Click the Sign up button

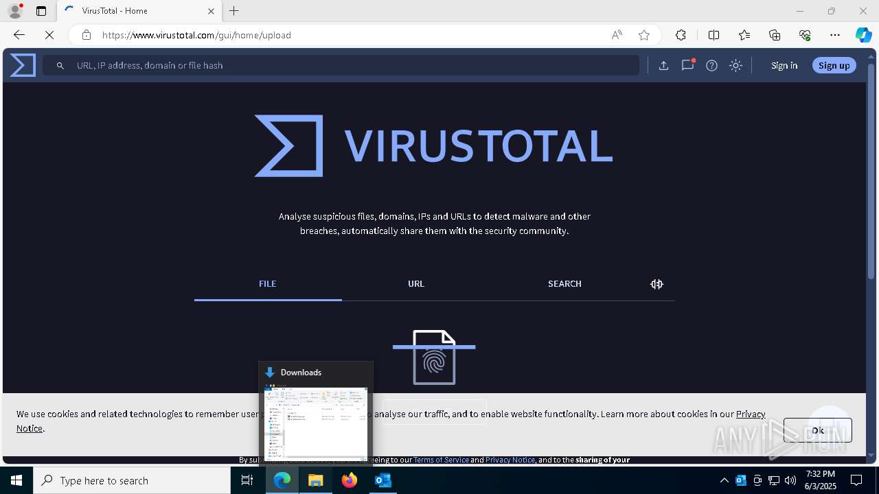(834, 65)
